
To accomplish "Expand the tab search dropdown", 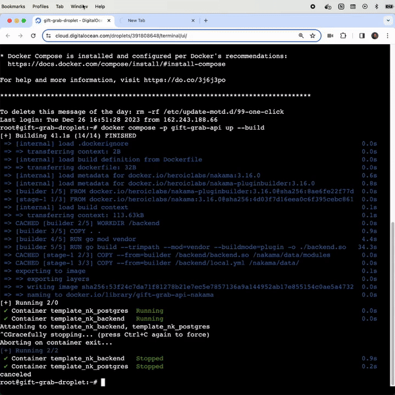I will coord(388,20).
